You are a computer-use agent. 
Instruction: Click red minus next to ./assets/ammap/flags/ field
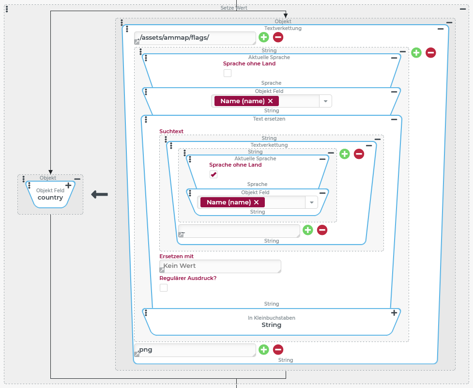(278, 37)
